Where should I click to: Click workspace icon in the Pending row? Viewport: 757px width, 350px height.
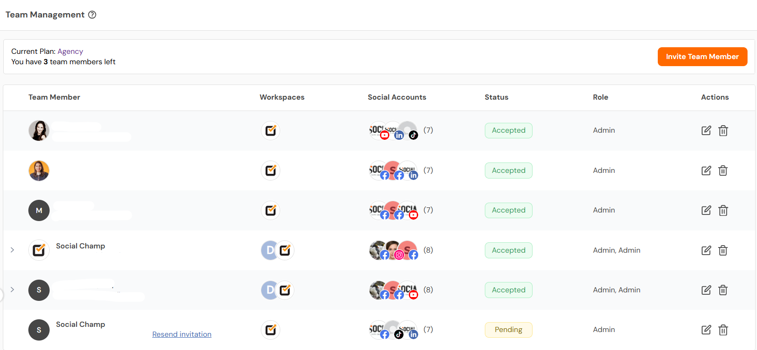pyautogui.click(x=271, y=330)
